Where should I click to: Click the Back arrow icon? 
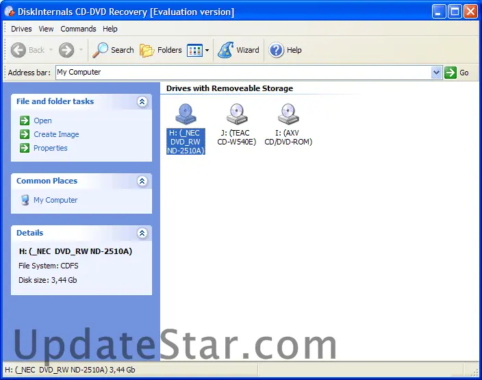(x=18, y=50)
